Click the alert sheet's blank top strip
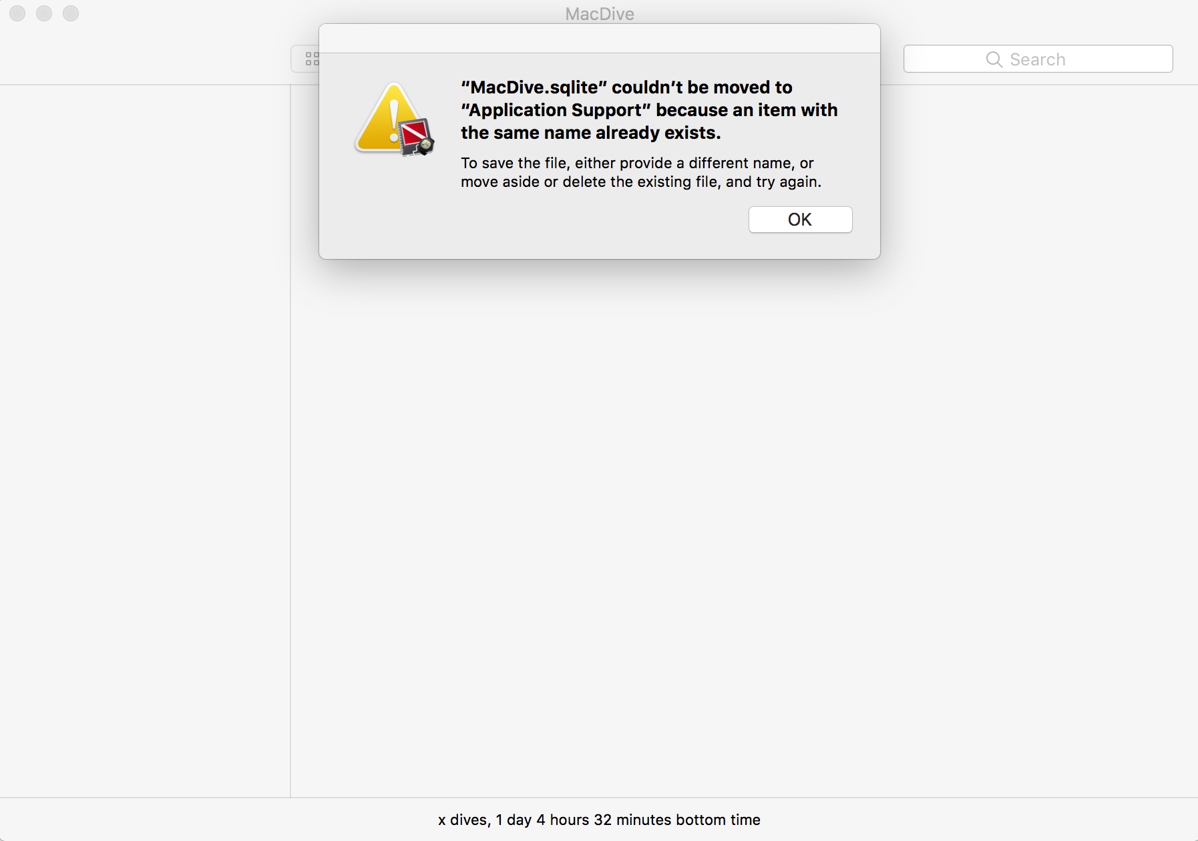The image size is (1198, 841). tap(599, 39)
